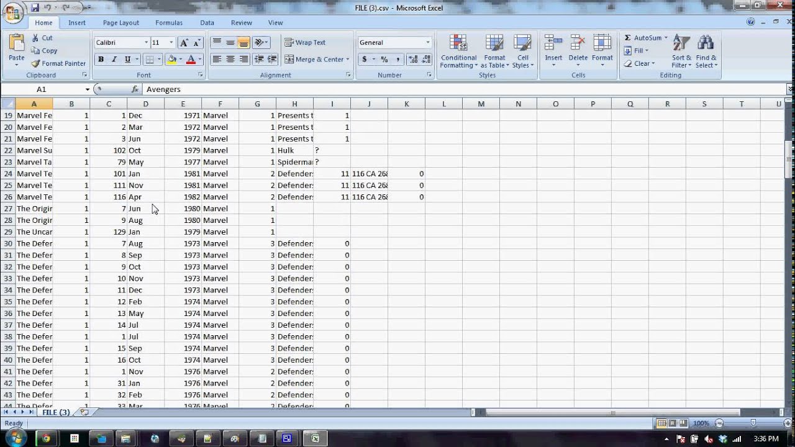The image size is (795, 447).
Task: Click the Name Box showing A1
Action: pos(42,89)
